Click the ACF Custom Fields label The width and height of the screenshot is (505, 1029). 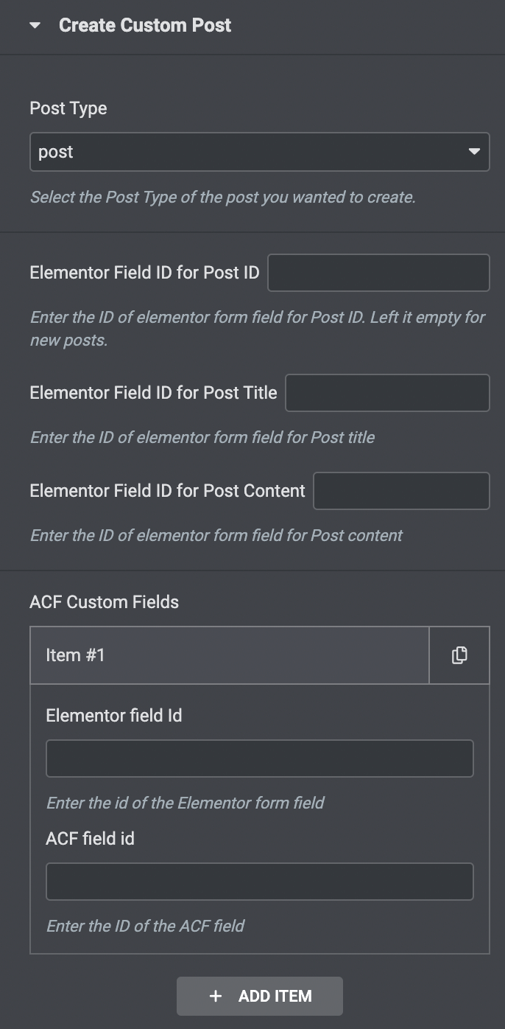[x=104, y=602]
